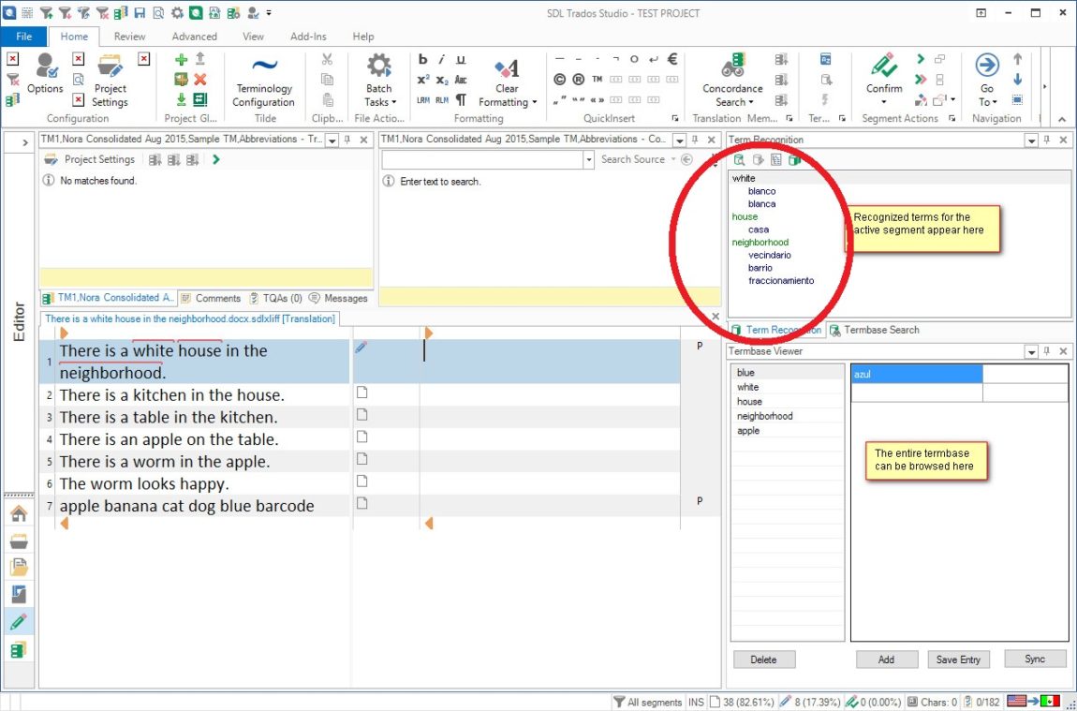Click the Save Entry button
The image size is (1077, 711).
point(959,659)
